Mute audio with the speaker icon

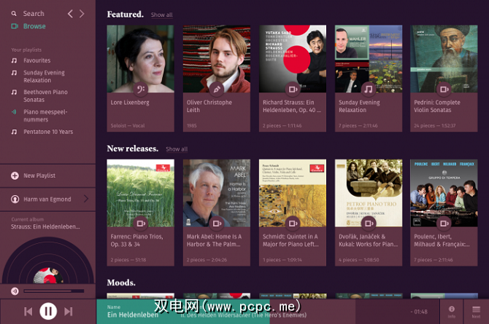pos(15,291)
